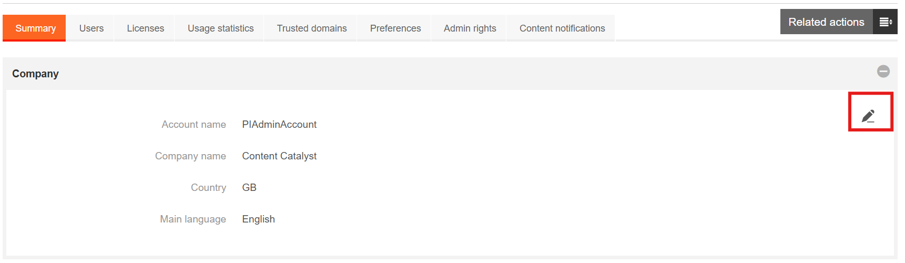905x263 pixels.
Task: Go to the Licenses tab
Action: [145, 28]
